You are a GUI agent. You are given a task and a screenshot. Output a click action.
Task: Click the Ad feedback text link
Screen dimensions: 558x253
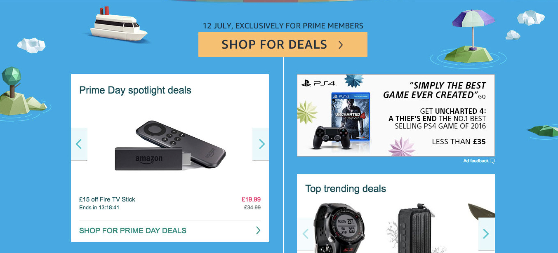click(x=476, y=161)
